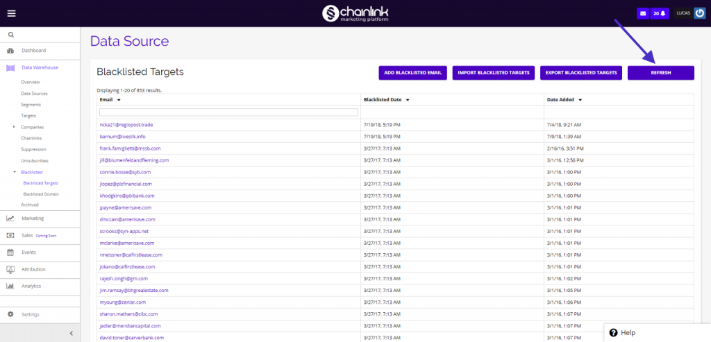Open email dmccain@amerisave.com
This screenshot has height=342, width=711.
pyautogui.click(x=128, y=219)
